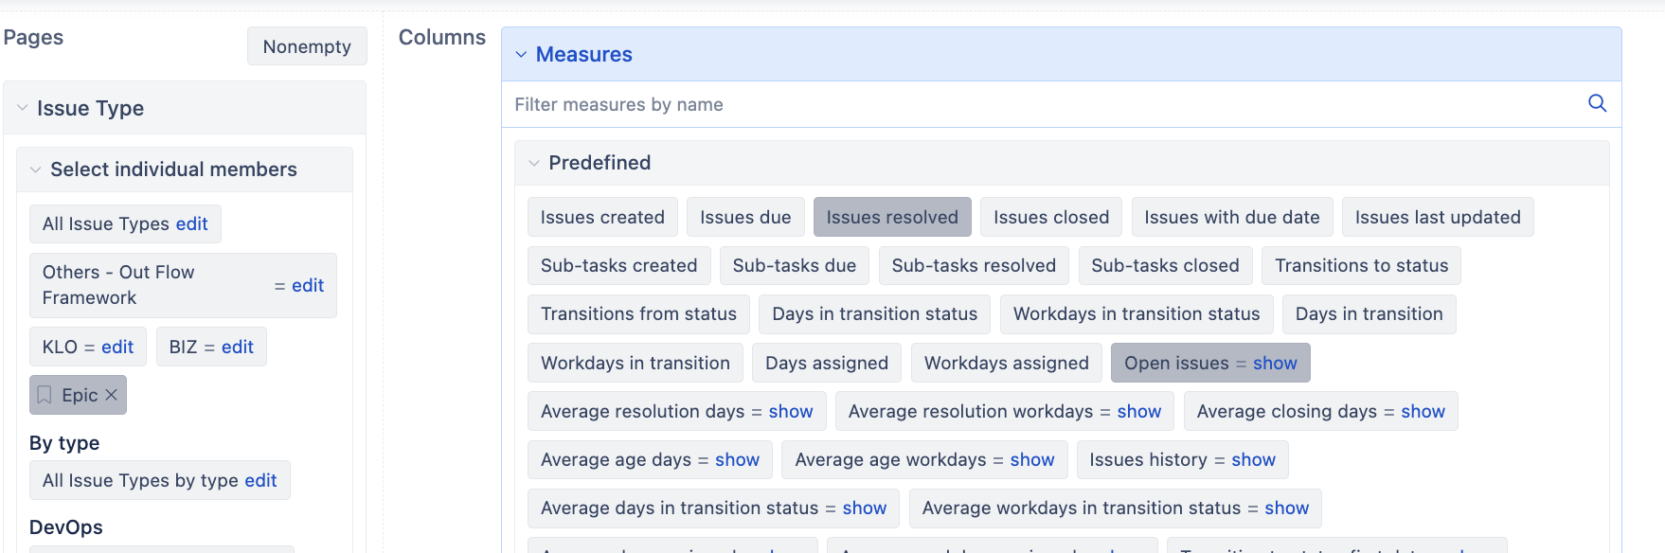1665x553 pixels.
Task: Deselect the Issues resolved measure
Action: point(892,217)
